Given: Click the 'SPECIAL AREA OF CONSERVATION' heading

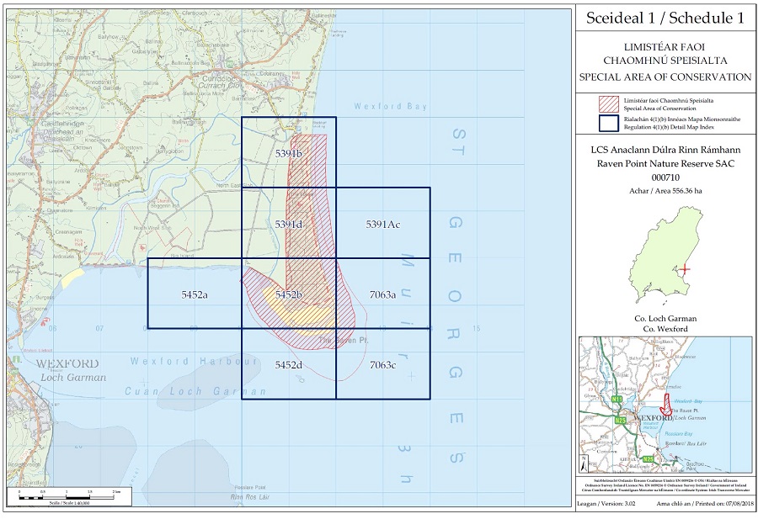Looking at the screenshot, I should [x=665, y=77].
